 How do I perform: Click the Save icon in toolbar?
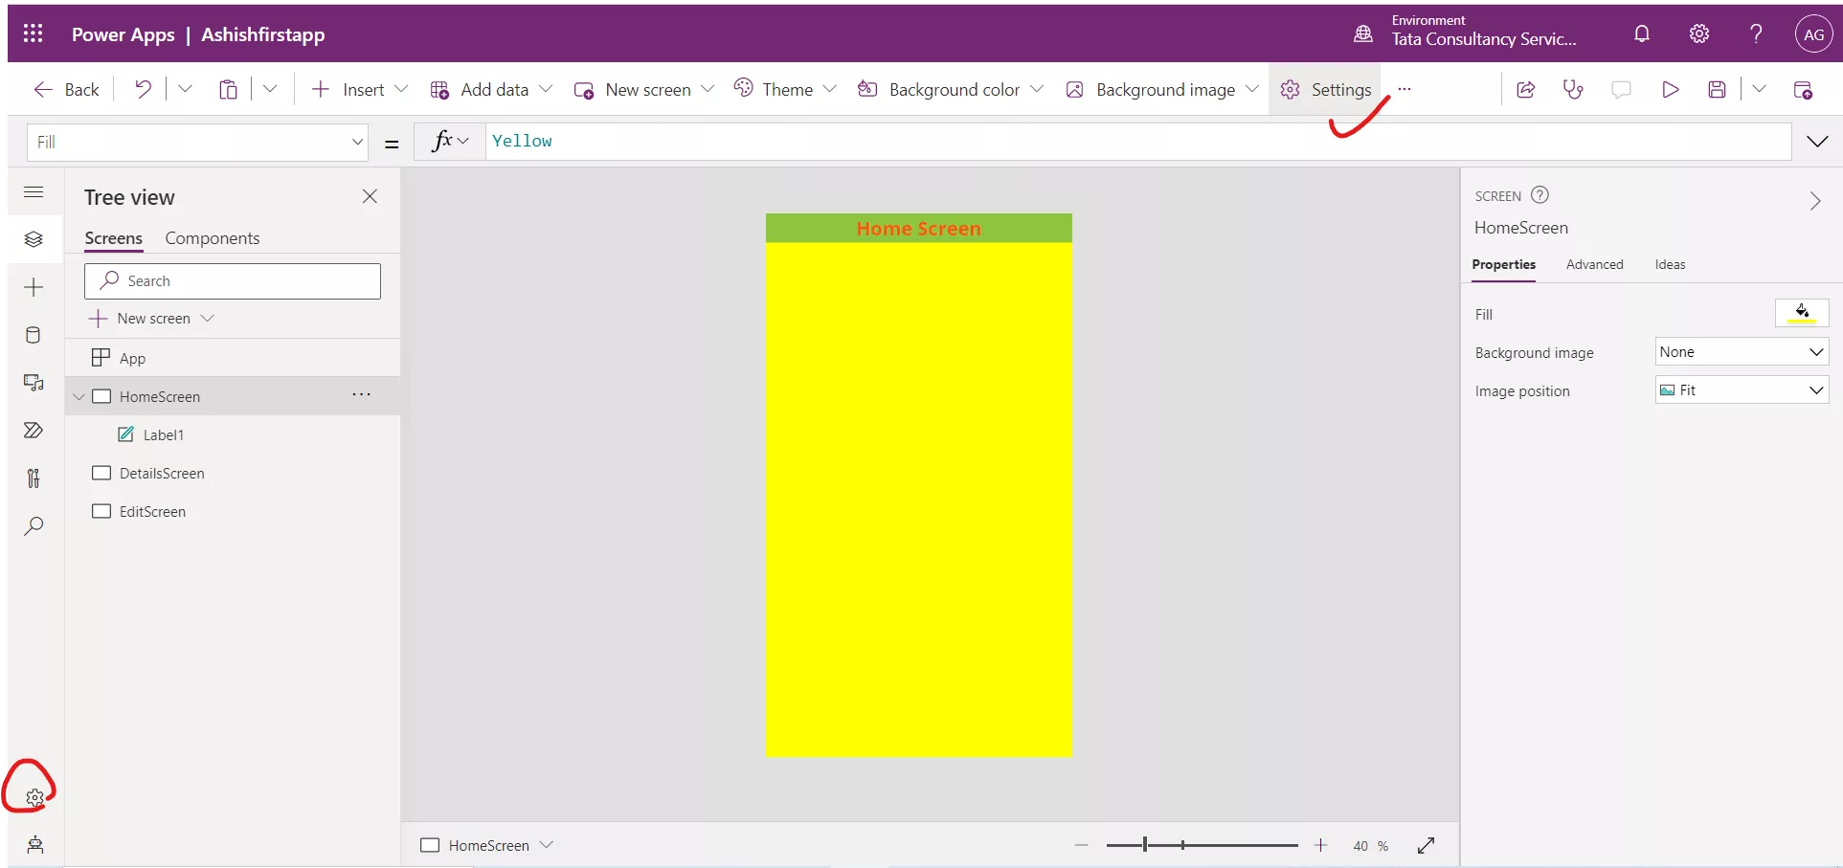coord(1717,89)
